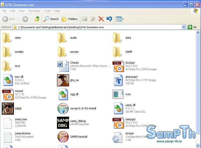Click the 'samp.saa' file name
Screen dimensions: 201x148
coord(21,119)
